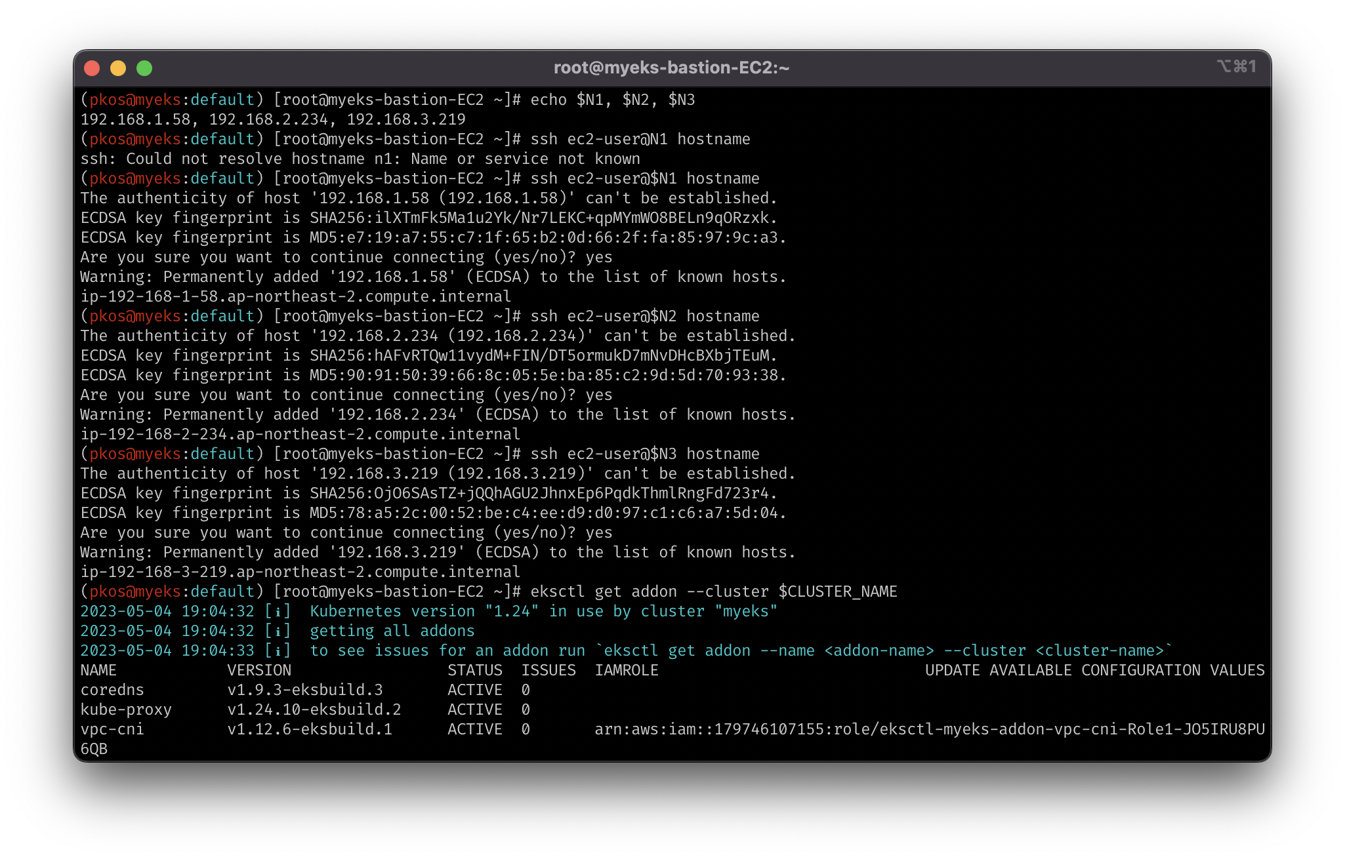Click the wrapped ARN suffix 6QB
This screenshot has height=859, width=1345.
point(94,749)
